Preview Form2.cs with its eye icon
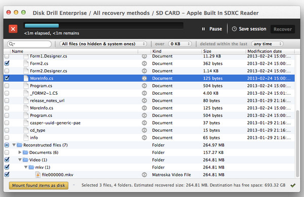The height and width of the screenshot is (197, 304). (144, 63)
